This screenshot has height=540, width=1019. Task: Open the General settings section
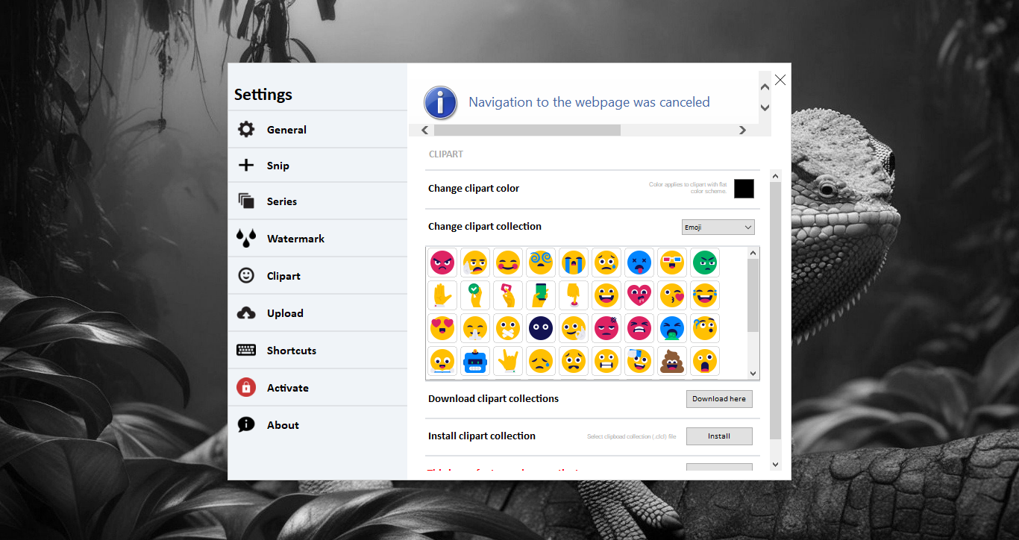pyautogui.click(x=286, y=130)
